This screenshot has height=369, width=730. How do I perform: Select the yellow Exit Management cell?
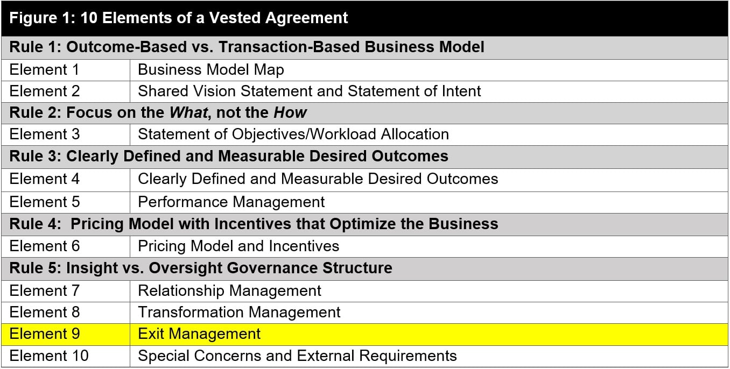tap(429, 334)
